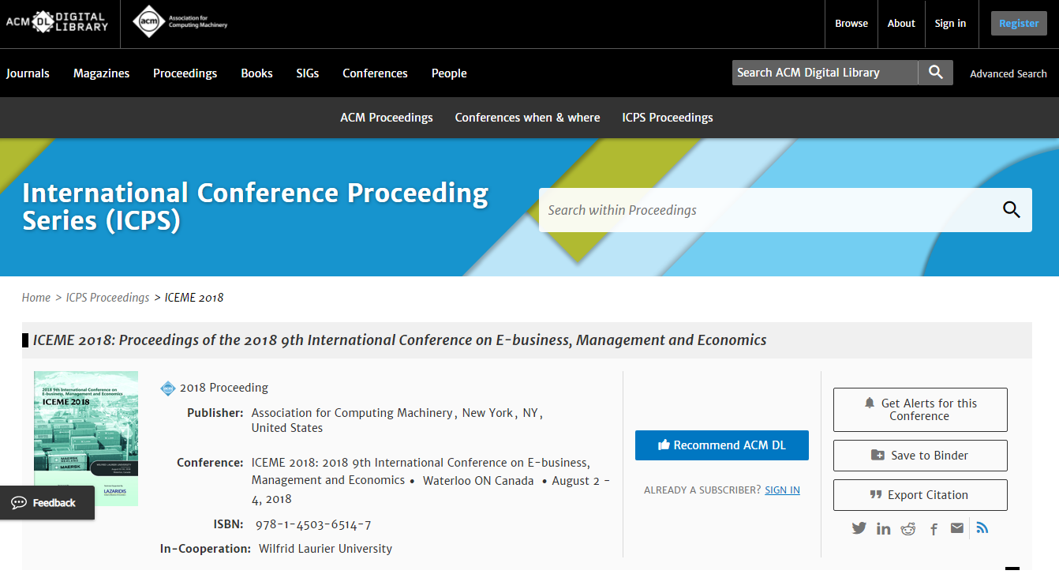This screenshot has height=578, width=1059.
Task: Submit the ACM Digital Library search
Action: (x=936, y=73)
